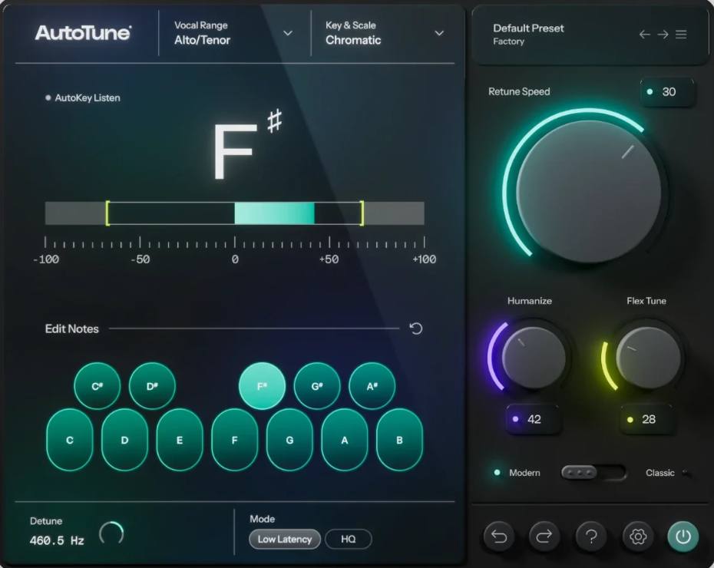Open settings with the gear button
The height and width of the screenshot is (568, 714).
637,537
